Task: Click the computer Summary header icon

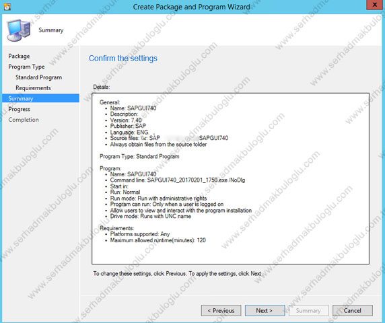Action: 19,30
